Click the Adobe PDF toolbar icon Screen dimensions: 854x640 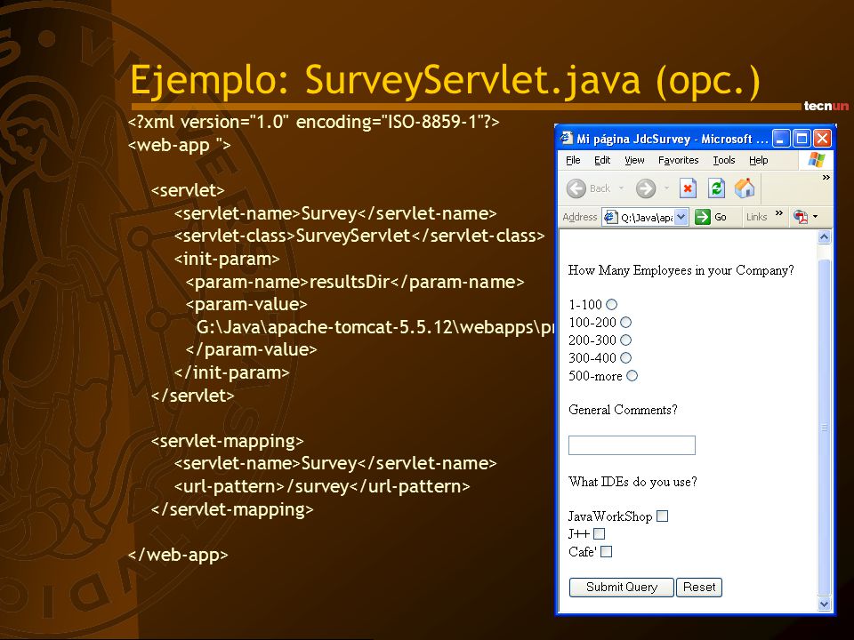pos(801,217)
